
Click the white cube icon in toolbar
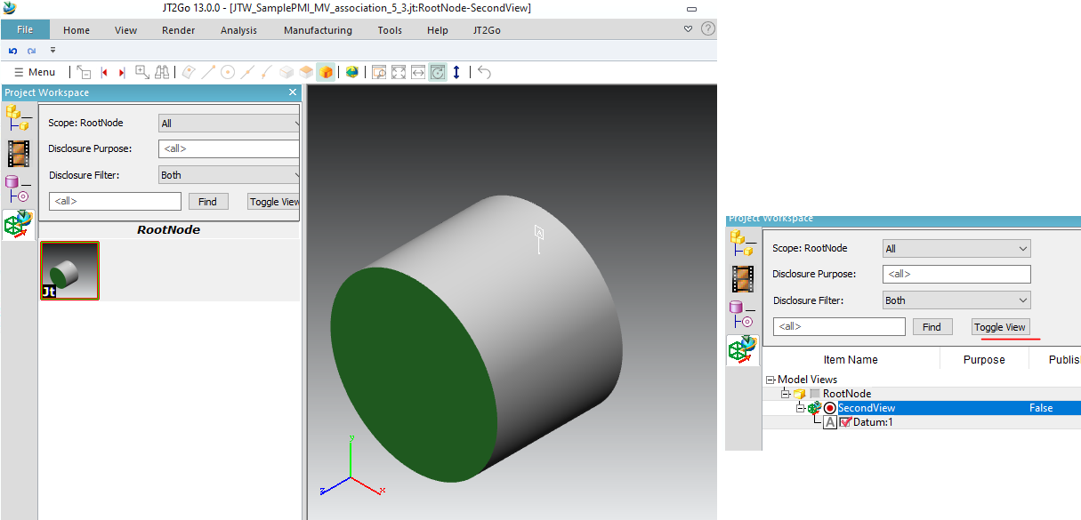click(x=286, y=72)
